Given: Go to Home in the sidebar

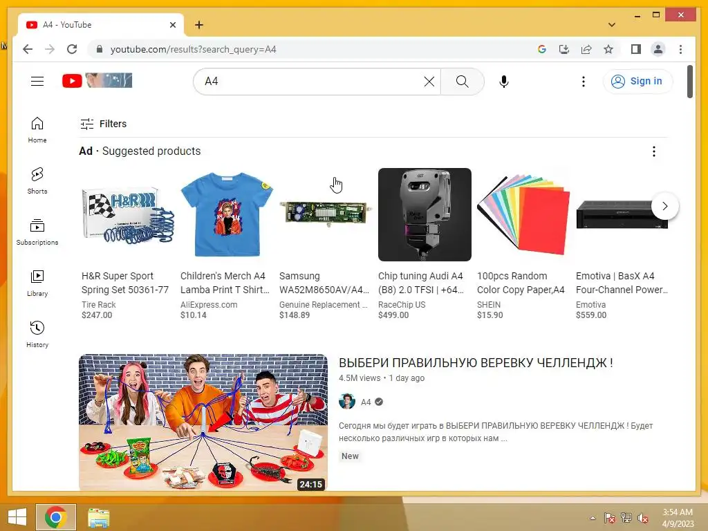Looking at the screenshot, I should click(x=37, y=130).
